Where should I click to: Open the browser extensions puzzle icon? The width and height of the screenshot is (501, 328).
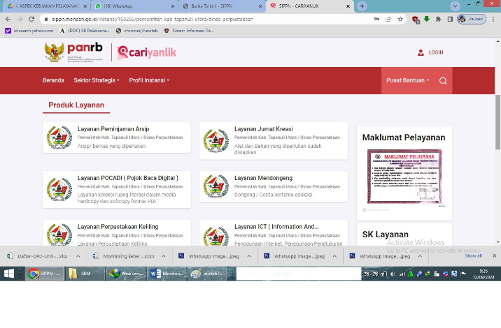pos(438,20)
